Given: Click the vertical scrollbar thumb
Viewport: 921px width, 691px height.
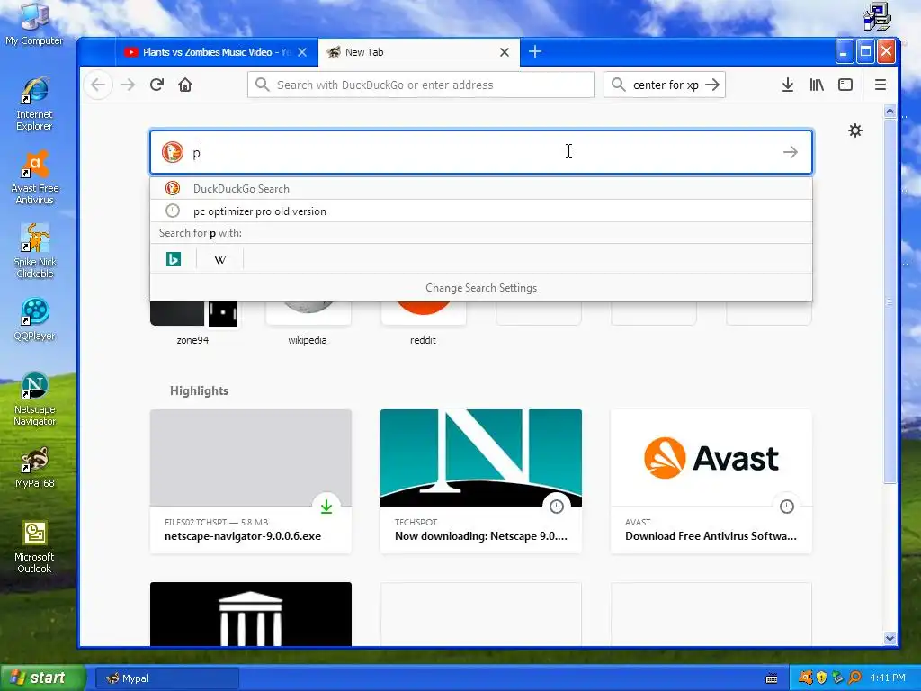Looking at the screenshot, I should [890, 301].
